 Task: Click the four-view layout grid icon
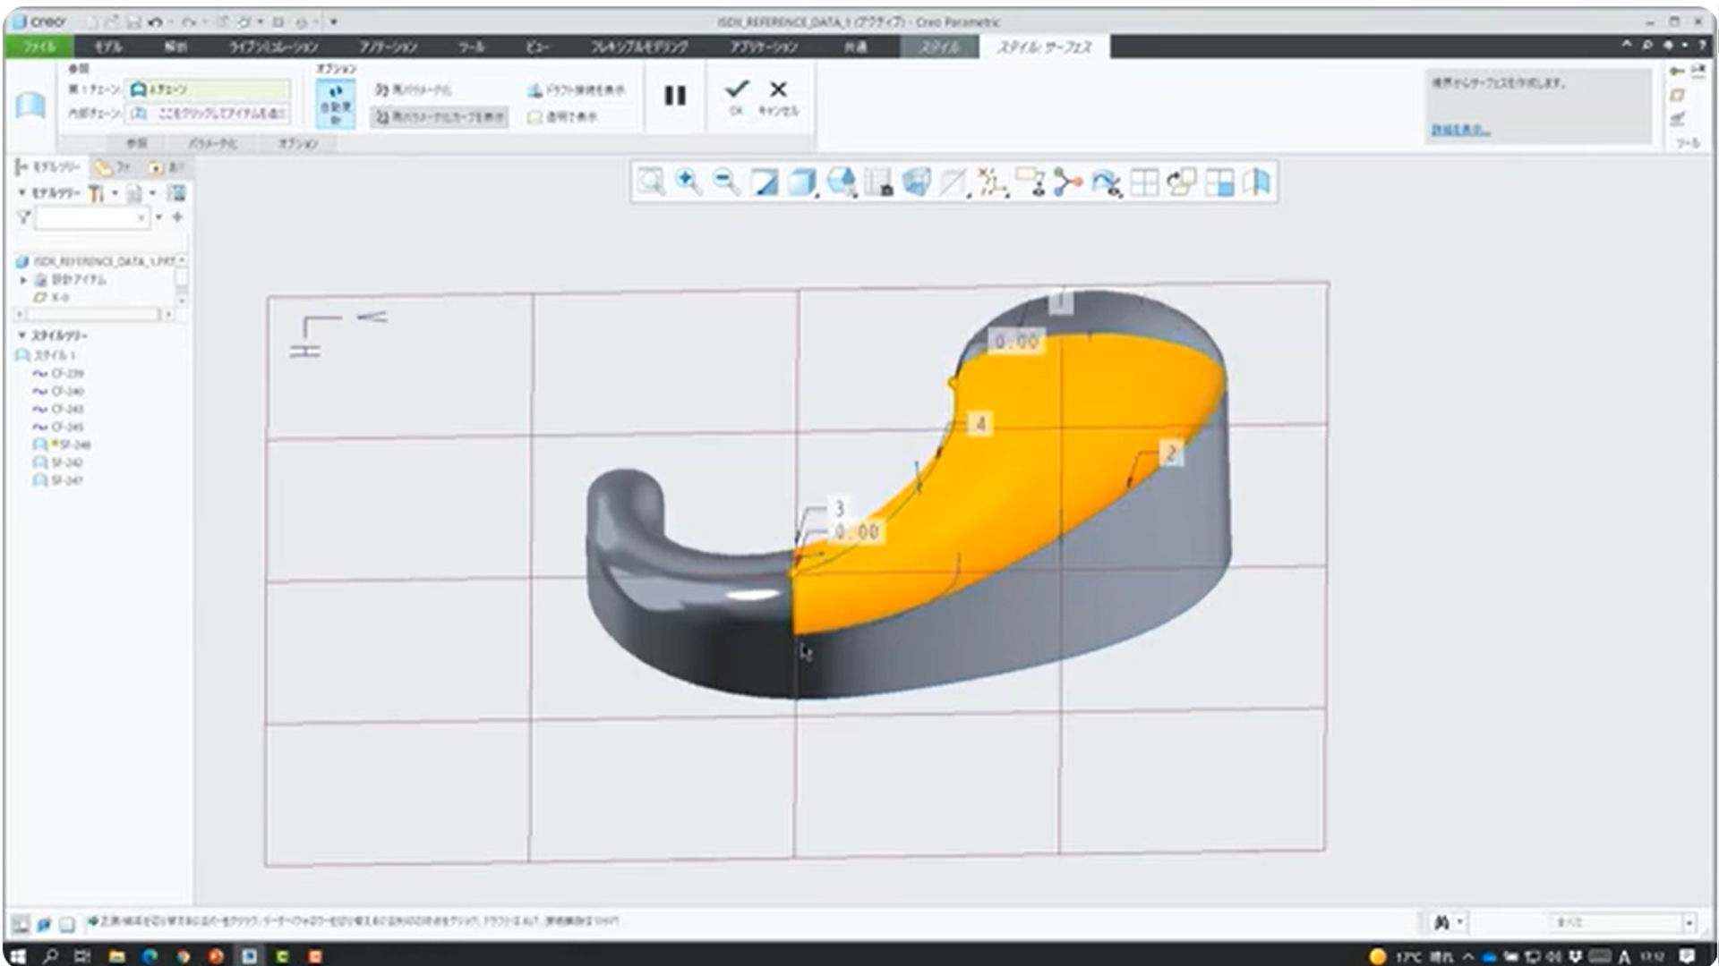pyautogui.click(x=1144, y=182)
